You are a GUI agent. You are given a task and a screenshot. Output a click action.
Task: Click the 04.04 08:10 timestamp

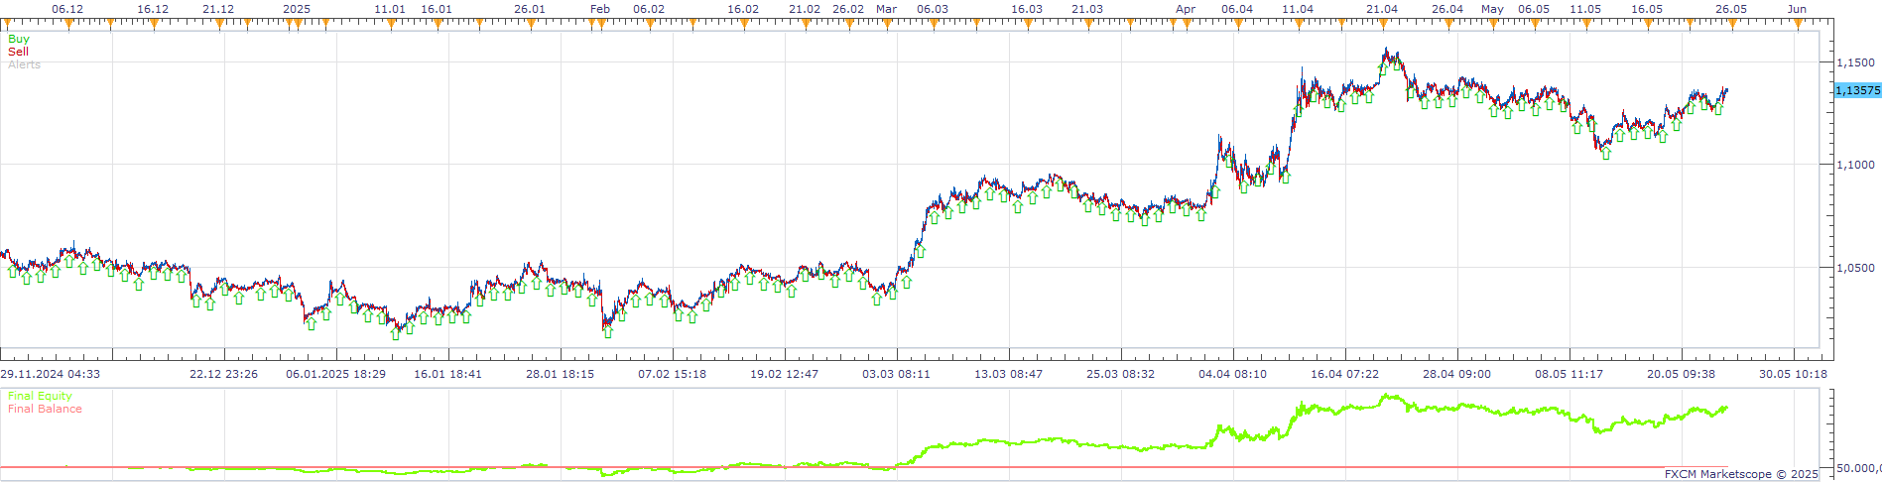(1233, 374)
